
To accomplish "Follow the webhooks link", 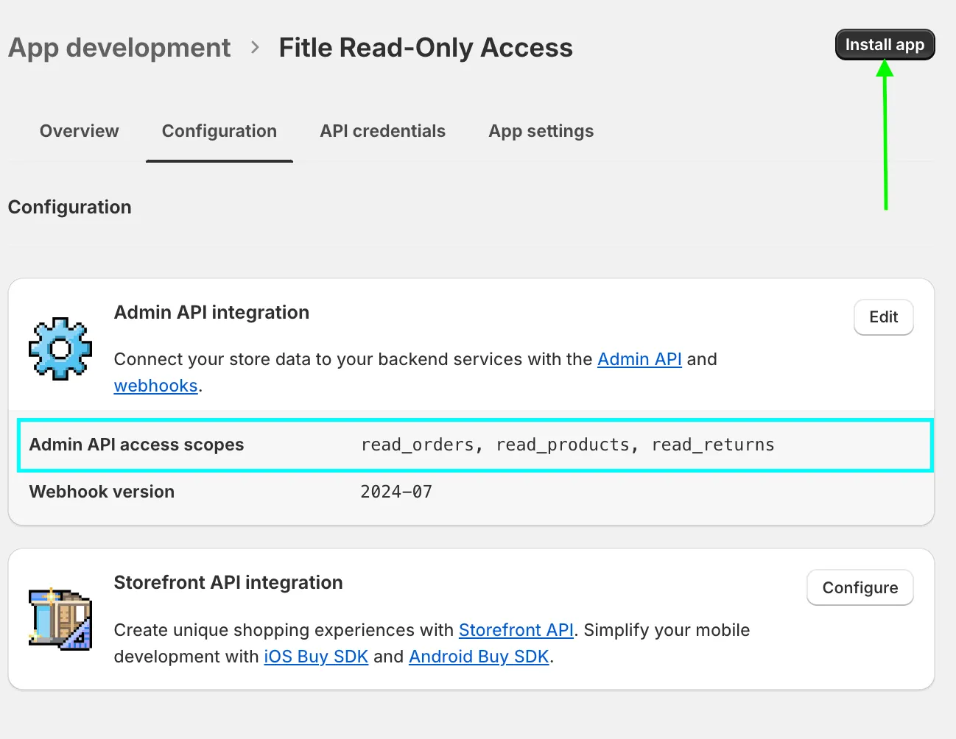I will pos(155,386).
